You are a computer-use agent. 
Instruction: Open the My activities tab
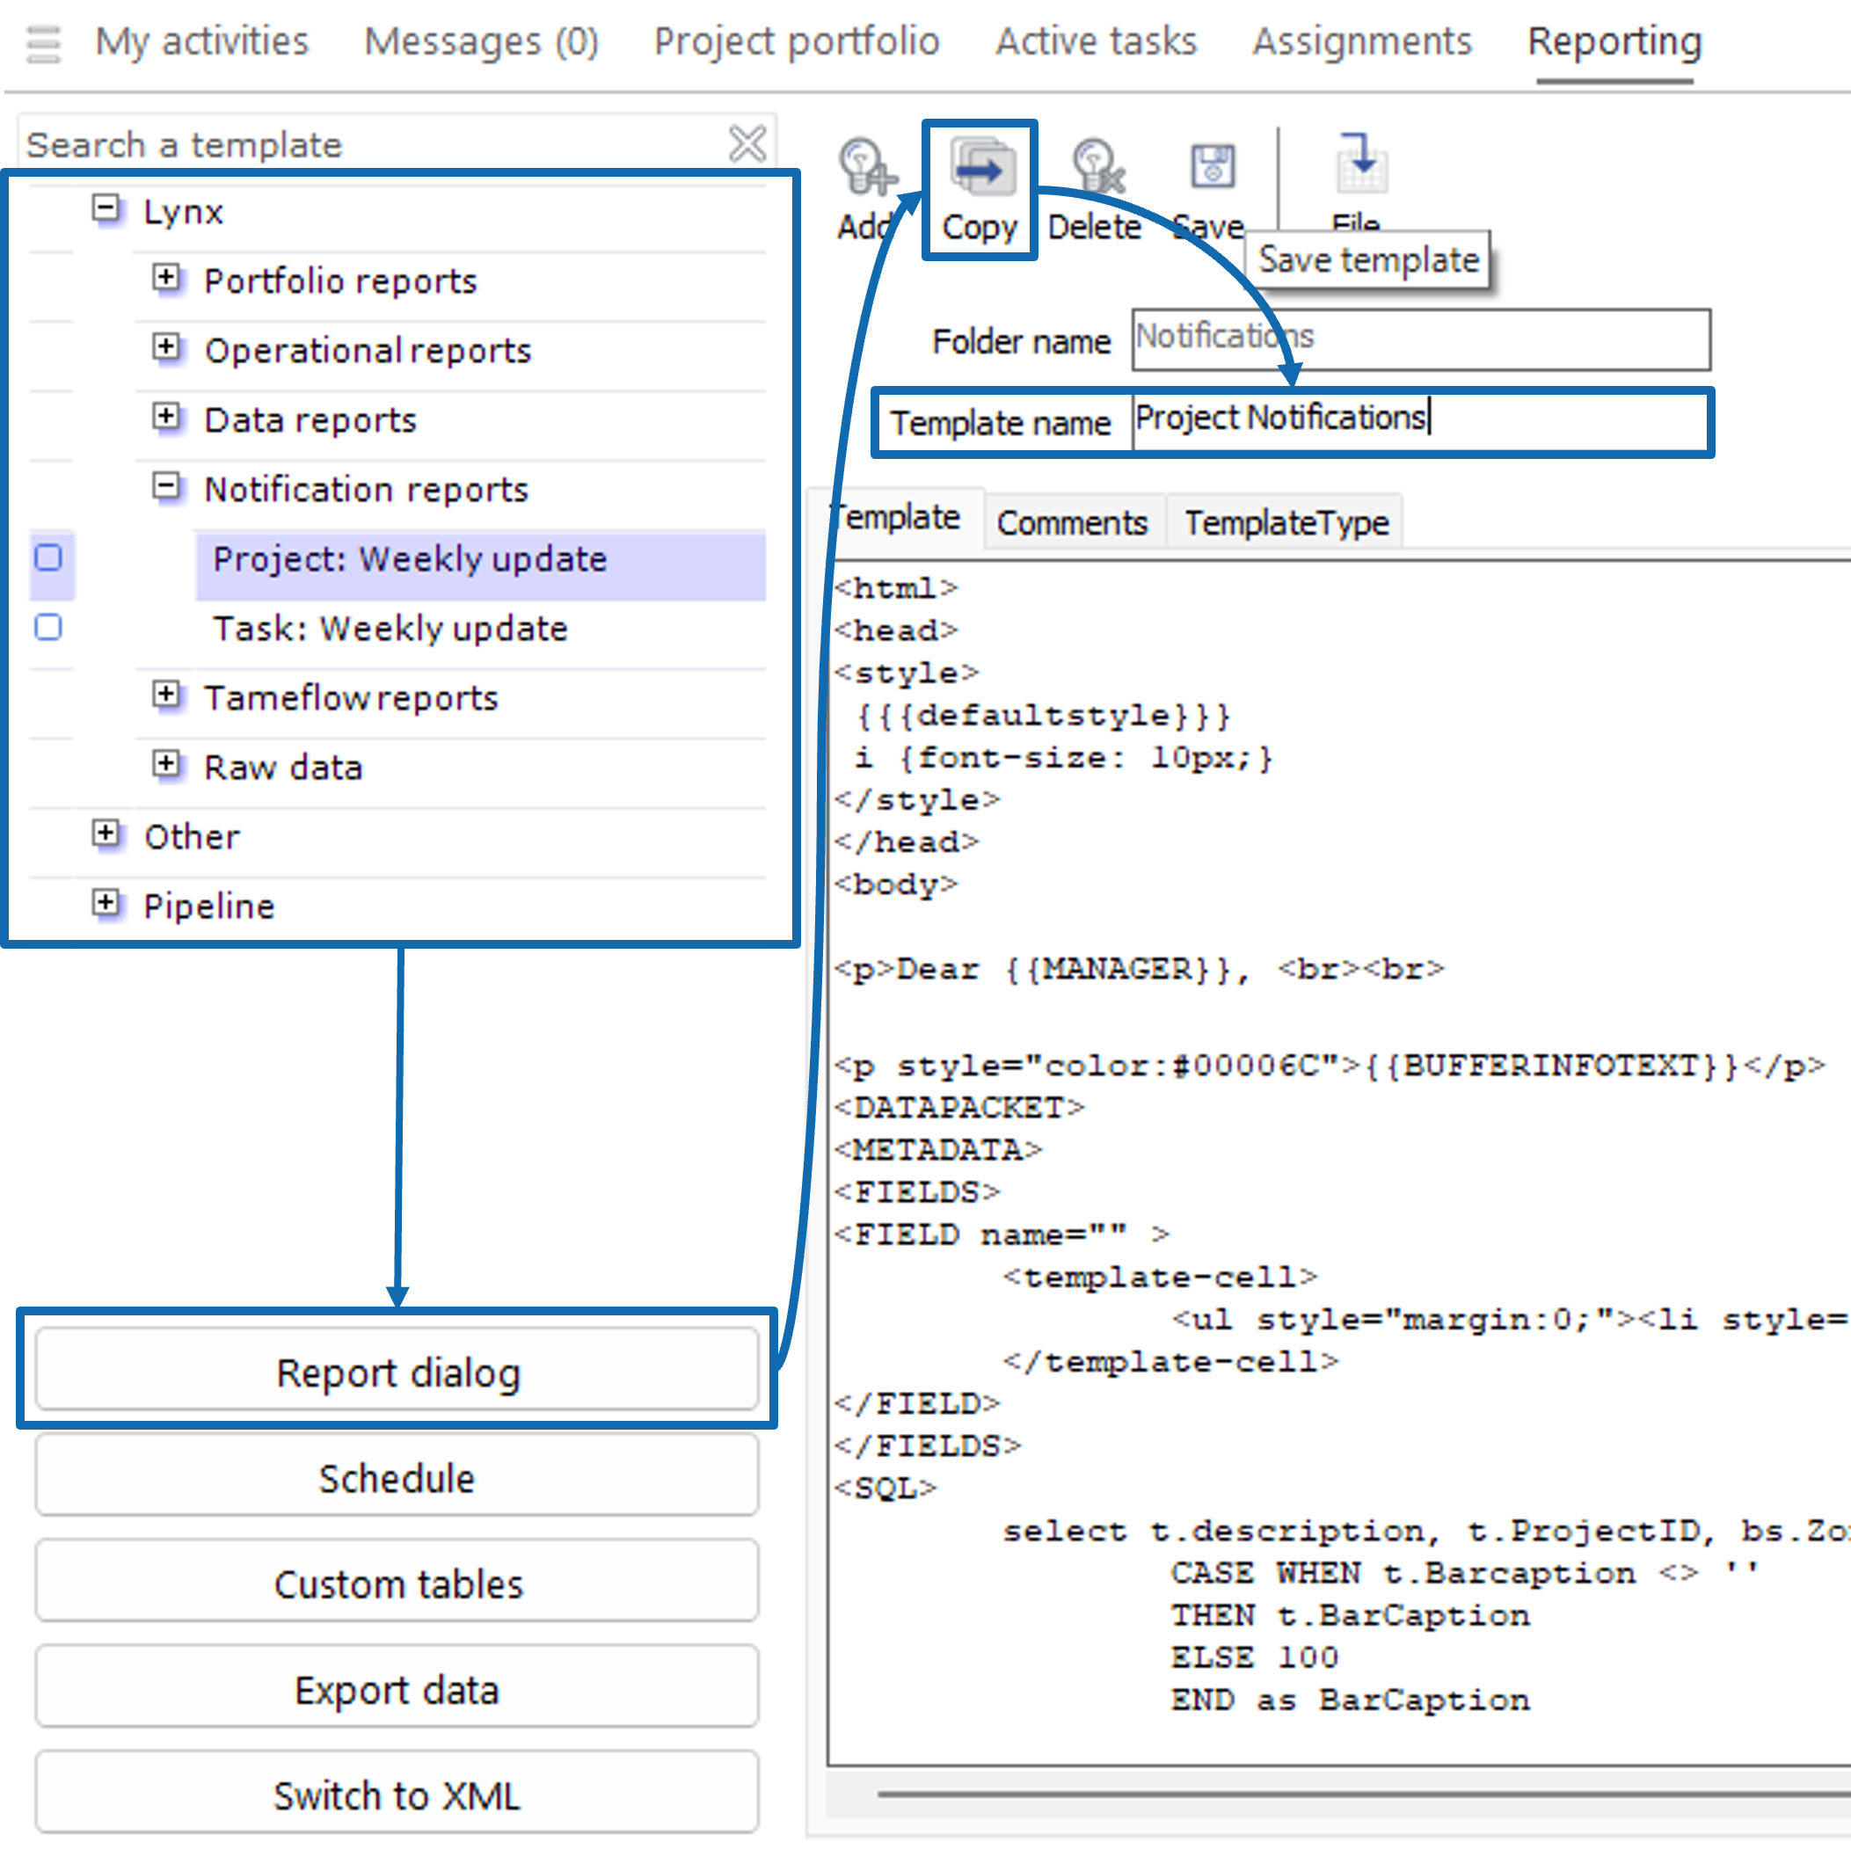coord(201,41)
